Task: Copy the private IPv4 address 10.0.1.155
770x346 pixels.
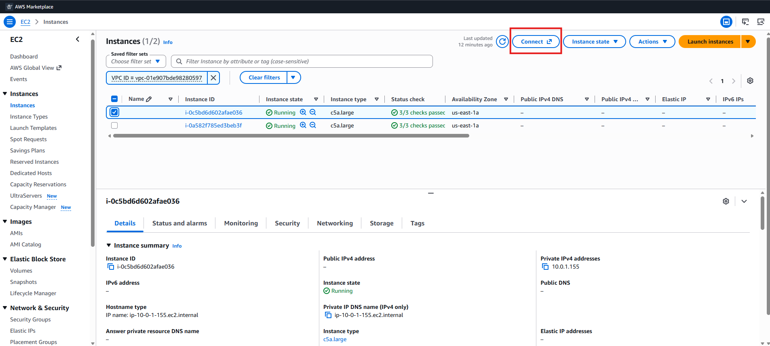Action: 545,267
